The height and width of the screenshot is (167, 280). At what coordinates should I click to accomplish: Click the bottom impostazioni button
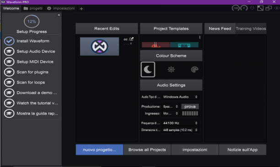coord(195,150)
